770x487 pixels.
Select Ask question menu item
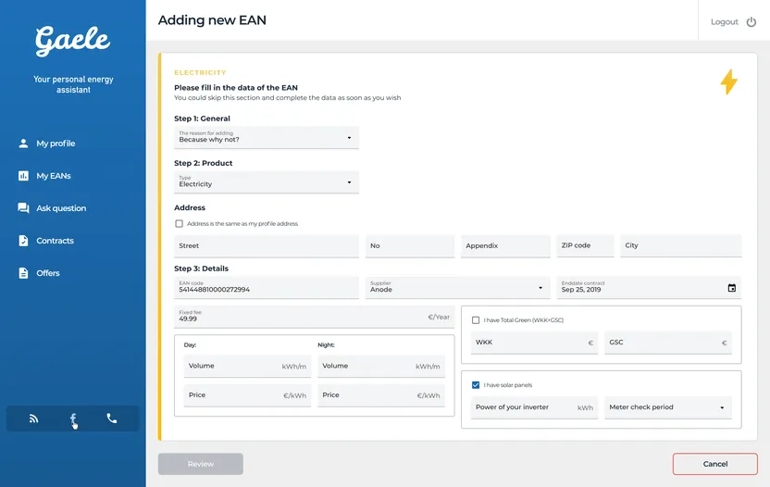(61, 208)
